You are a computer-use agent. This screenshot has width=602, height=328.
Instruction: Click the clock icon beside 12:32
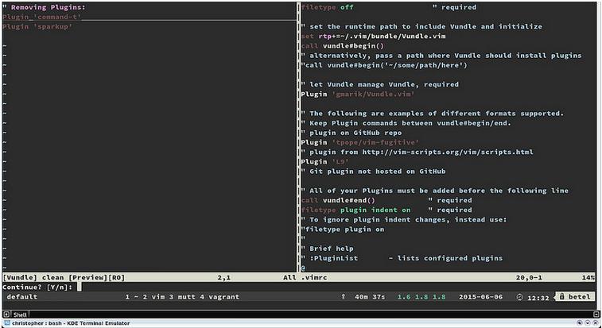click(x=520, y=297)
